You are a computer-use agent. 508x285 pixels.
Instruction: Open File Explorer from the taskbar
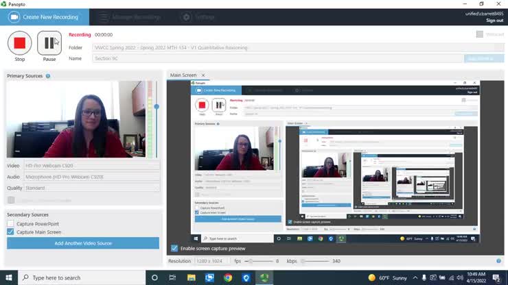(x=191, y=277)
